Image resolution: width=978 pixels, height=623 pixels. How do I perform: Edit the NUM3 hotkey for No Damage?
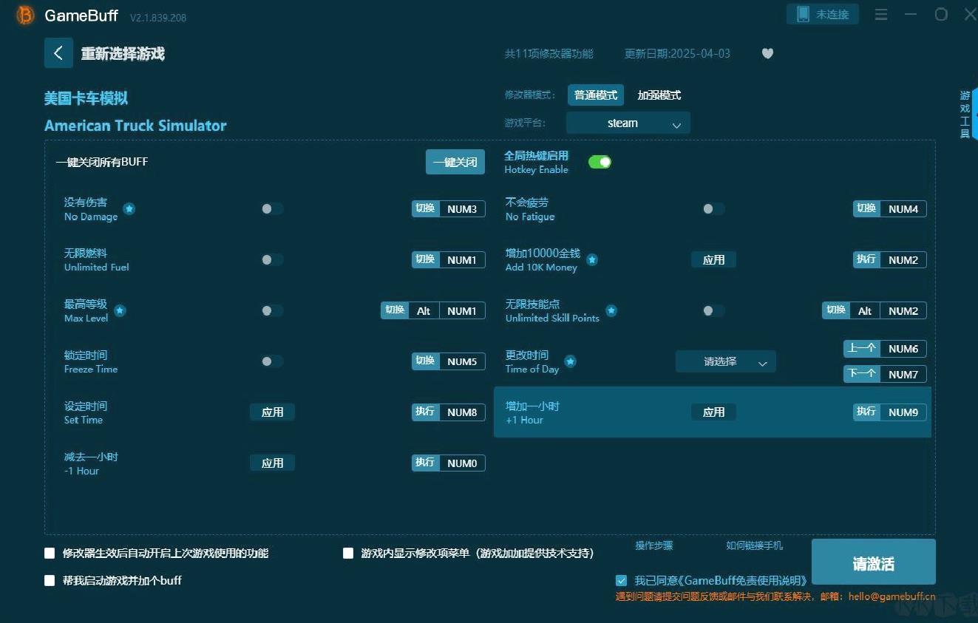[462, 209]
